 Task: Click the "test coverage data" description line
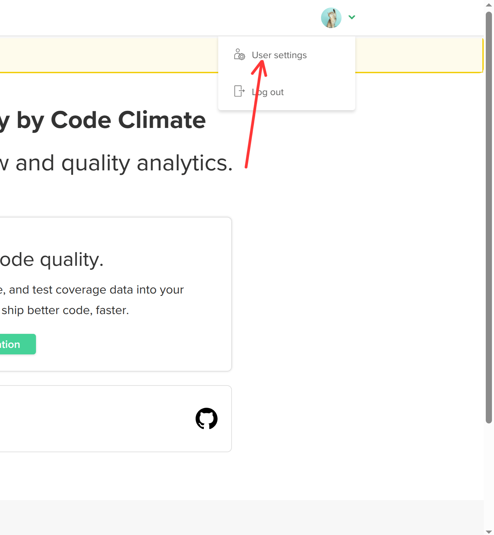[92, 290]
